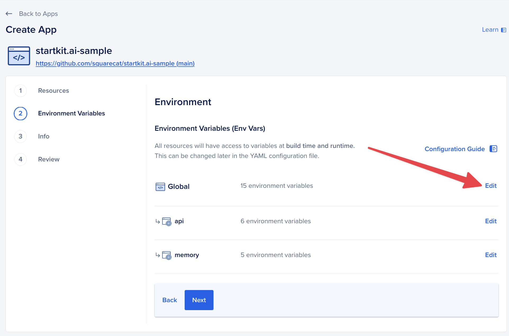Click the Configuration Guide document icon
The width and height of the screenshot is (509, 336).
[x=493, y=149]
